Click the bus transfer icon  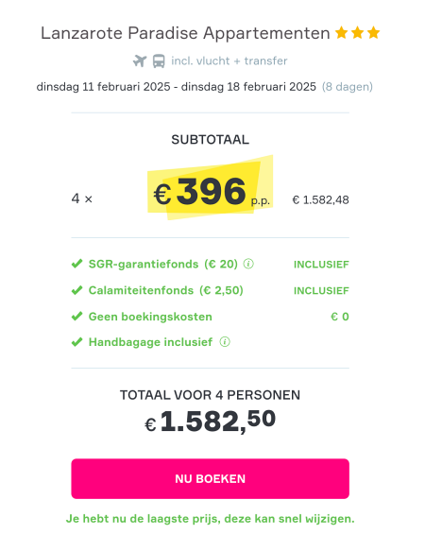159,61
